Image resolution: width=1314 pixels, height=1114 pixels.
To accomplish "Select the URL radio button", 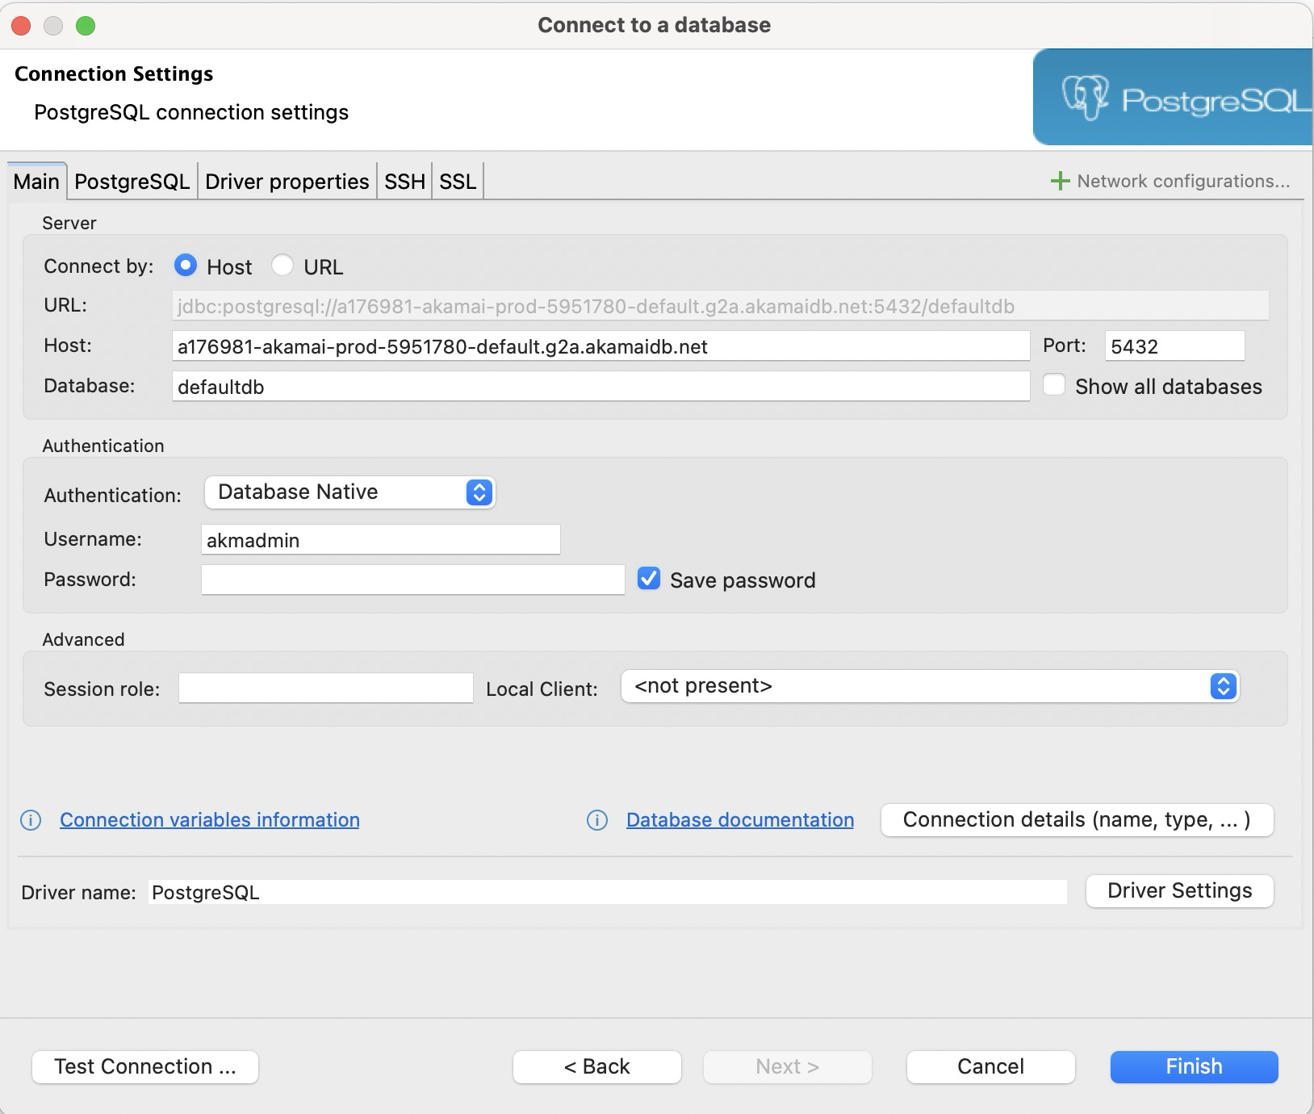I will click(x=282, y=266).
